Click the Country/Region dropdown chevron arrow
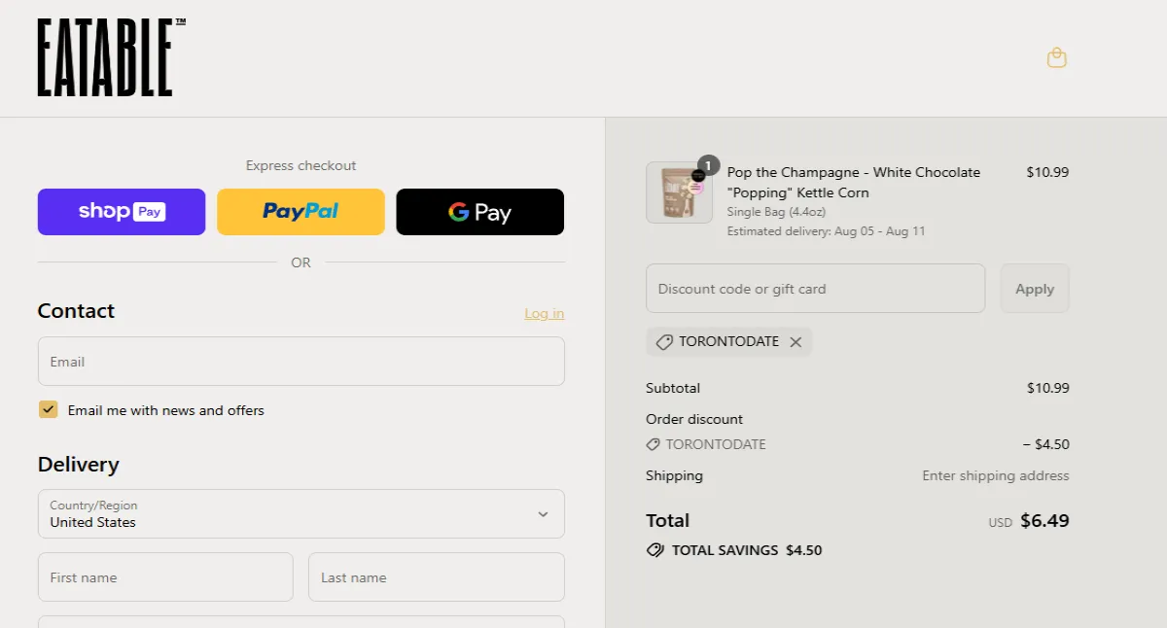This screenshot has height=628, width=1167. (x=543, y=514)
